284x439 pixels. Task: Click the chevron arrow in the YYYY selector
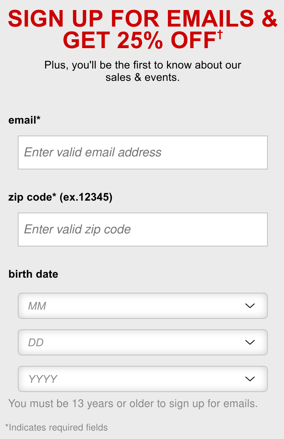coord(250,379)
